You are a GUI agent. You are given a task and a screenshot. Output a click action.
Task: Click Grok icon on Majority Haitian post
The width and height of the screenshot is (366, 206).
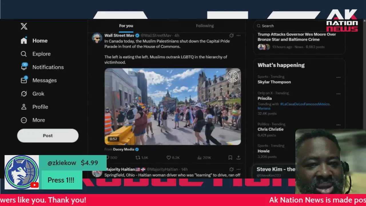click(x=231, y=169)
